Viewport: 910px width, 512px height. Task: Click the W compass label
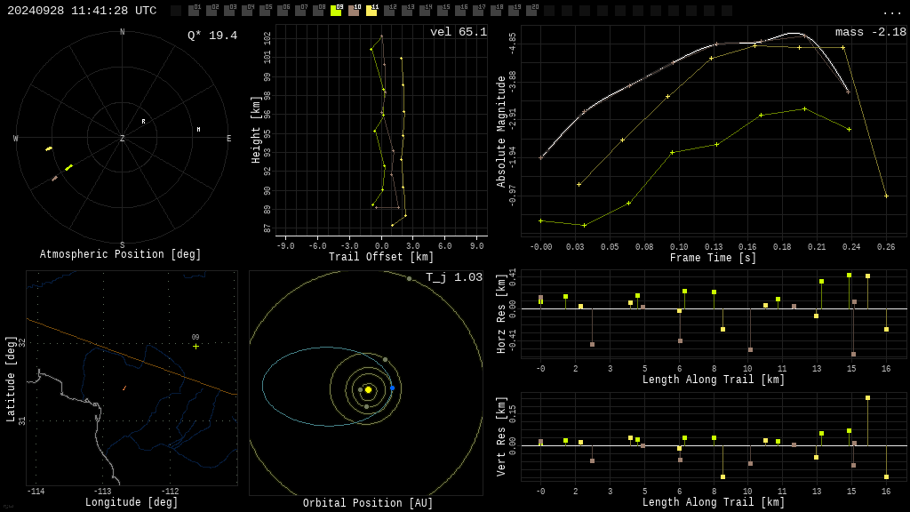[16, 138]
